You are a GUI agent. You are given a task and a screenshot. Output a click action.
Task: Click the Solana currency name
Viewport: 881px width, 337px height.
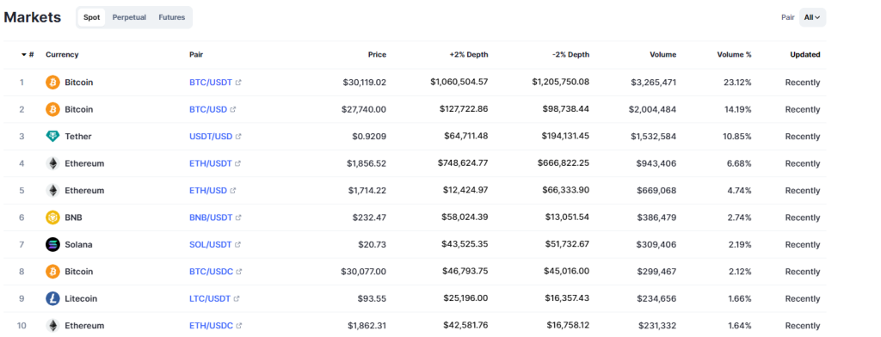(78, 244)
